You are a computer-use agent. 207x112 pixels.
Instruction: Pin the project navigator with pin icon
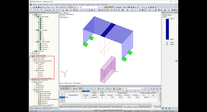(56, 13)
